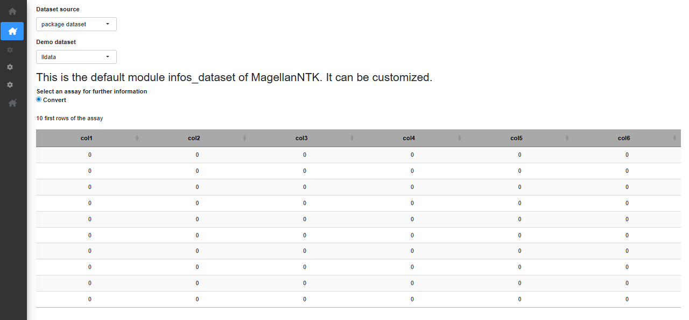Toggle sorting on the col4 column arrow
The width and height of the screenshot is (689, 320).
pos(460,138)
